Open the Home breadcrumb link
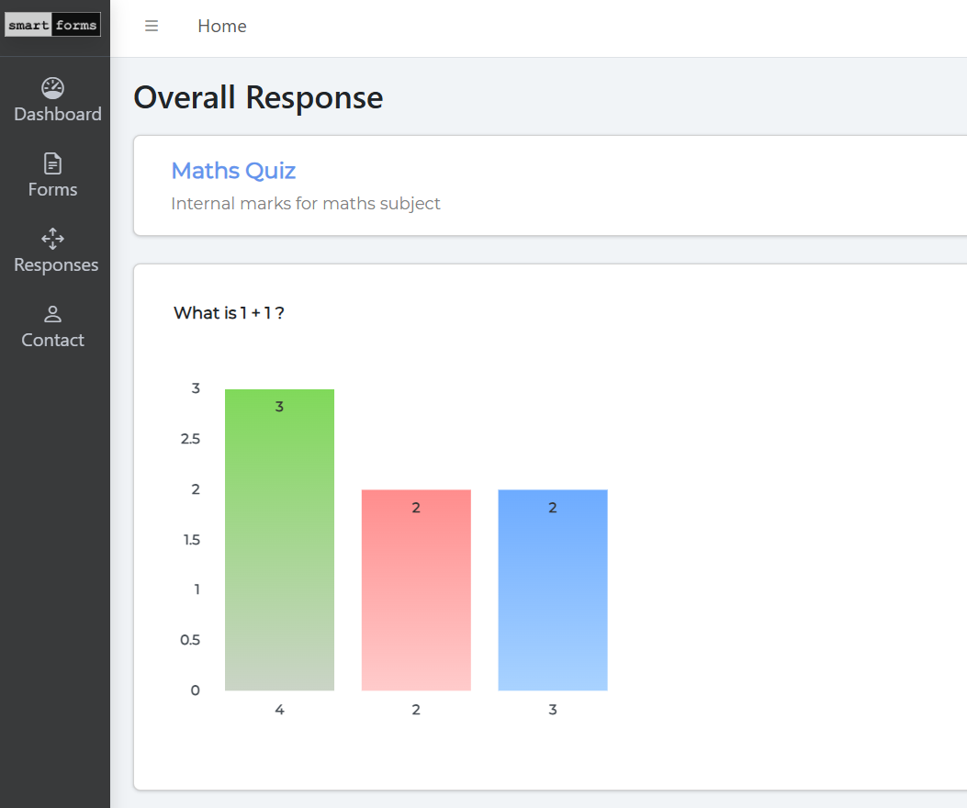The height and width of the screenshot is (808, 967). pyautogui.click(x=222, y=27)
